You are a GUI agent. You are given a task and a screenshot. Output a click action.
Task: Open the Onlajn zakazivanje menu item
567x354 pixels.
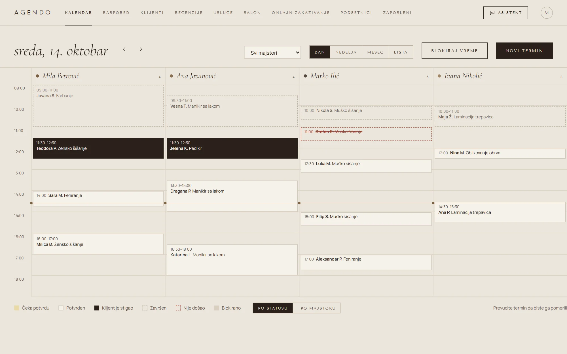[x=301, y=13]
